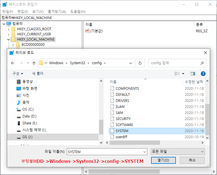Select the DEFAULT file icon
This screenshot has width=217, height=175.
[x=112, y=95]
